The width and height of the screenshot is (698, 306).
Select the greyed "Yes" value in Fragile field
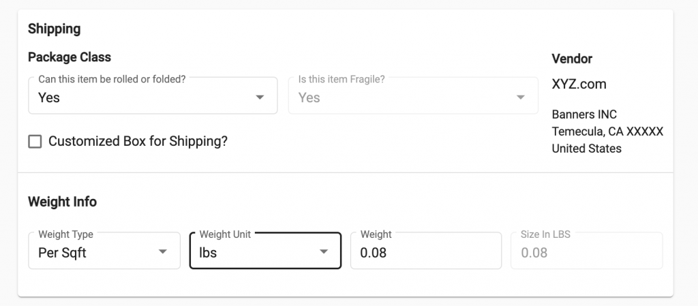[309, 97]
